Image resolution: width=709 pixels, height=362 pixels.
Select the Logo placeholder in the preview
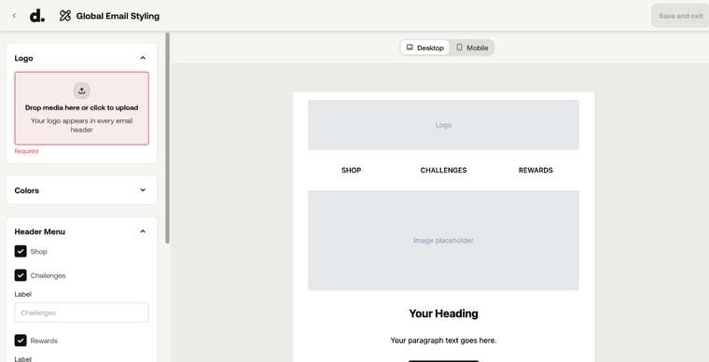click(x=443, y=125)
